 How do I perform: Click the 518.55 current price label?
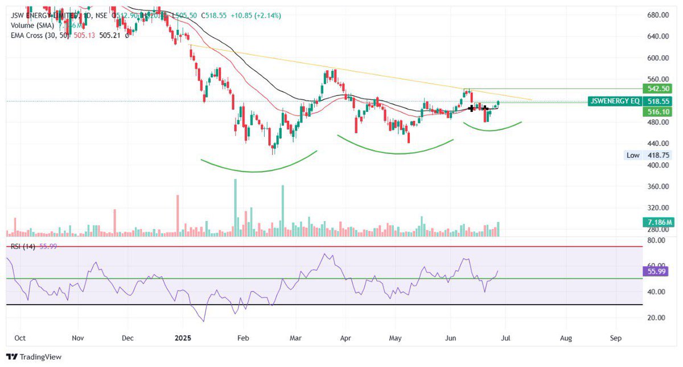(658, 101)
